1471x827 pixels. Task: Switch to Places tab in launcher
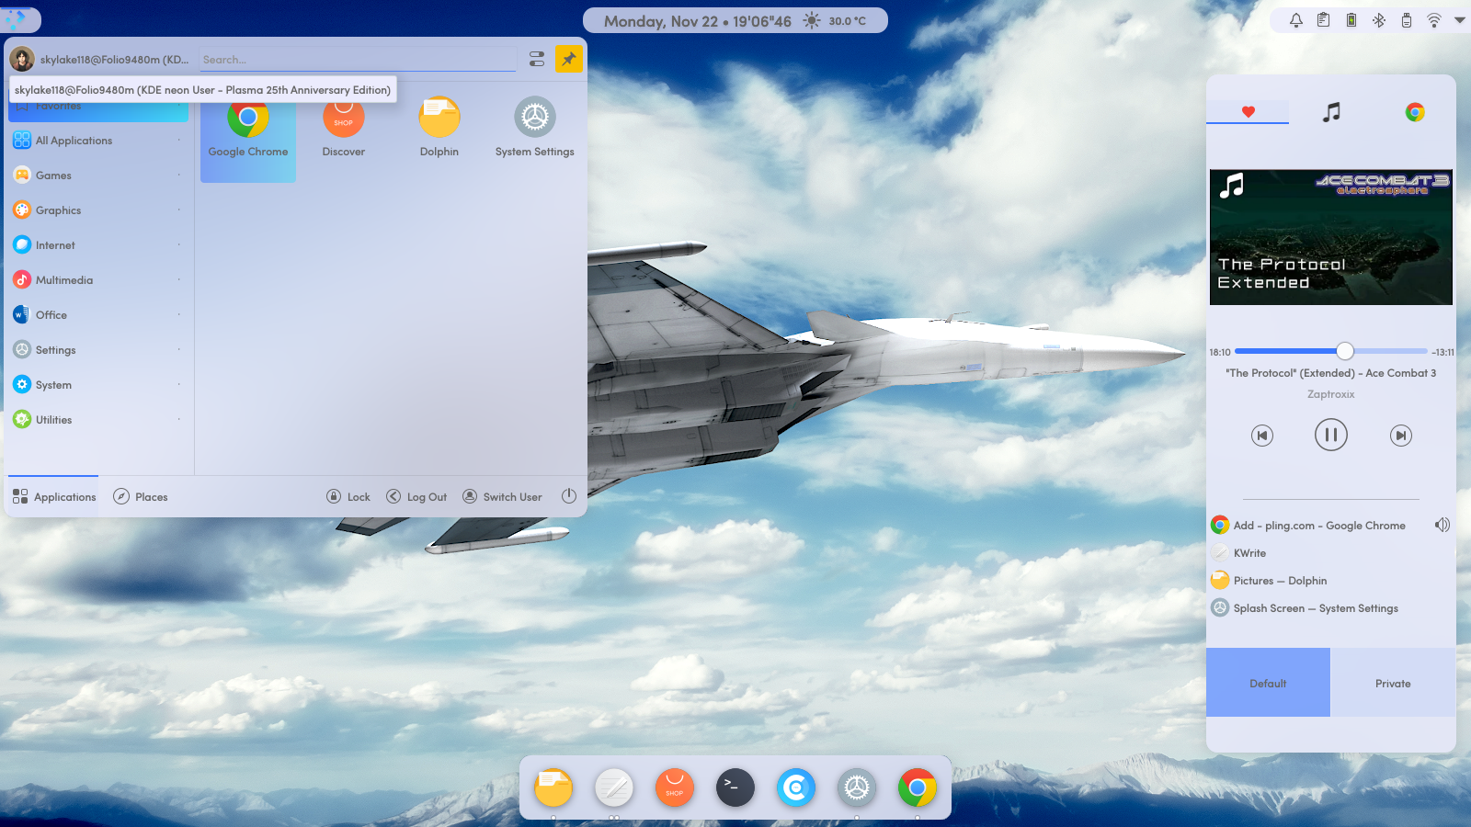(141, 496)
